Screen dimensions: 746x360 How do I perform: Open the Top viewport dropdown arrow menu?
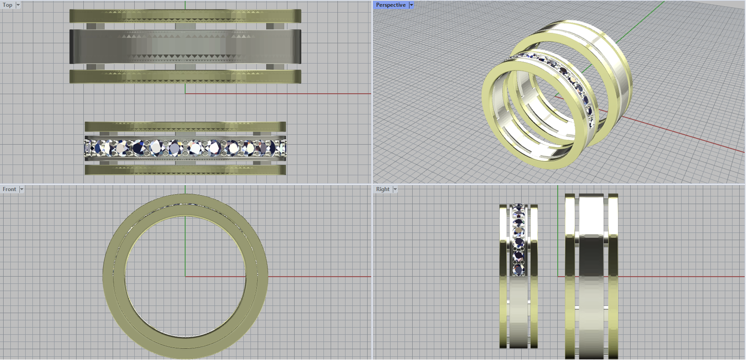click(x=18, y=5)
